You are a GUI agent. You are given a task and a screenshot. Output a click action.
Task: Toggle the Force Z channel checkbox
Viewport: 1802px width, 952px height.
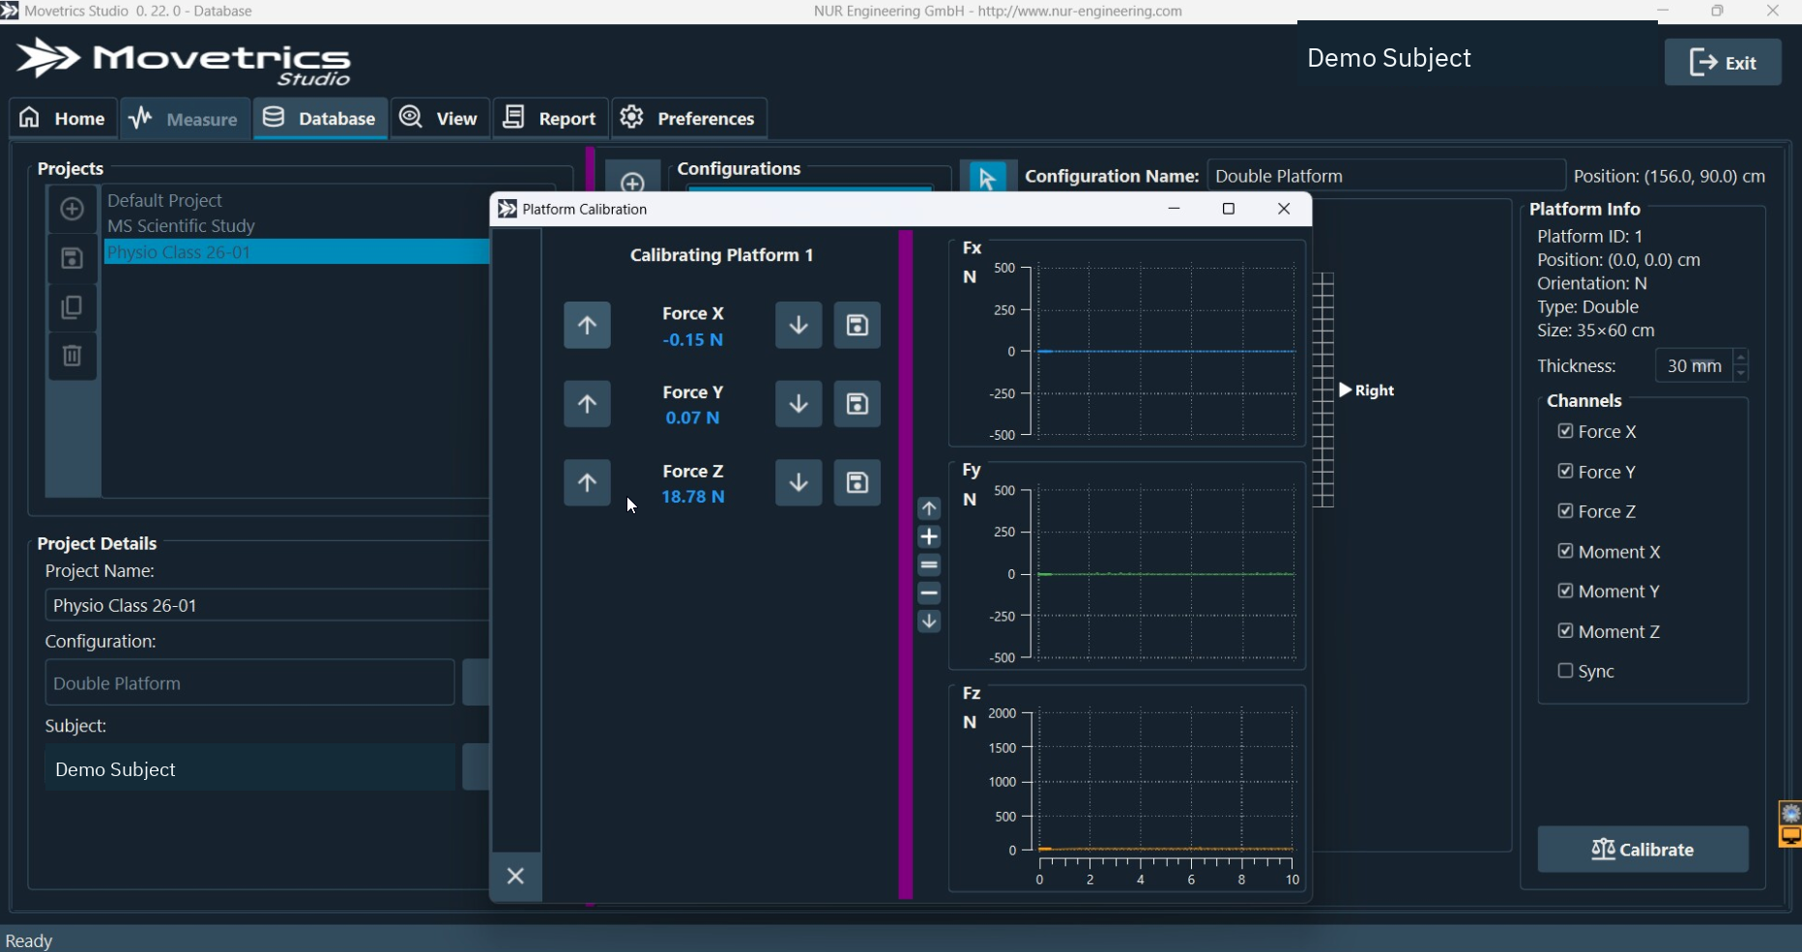[x=1565, y=511]
